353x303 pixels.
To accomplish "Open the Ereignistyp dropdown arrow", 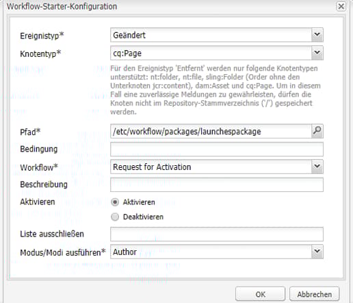I will (x=317, y=35).
